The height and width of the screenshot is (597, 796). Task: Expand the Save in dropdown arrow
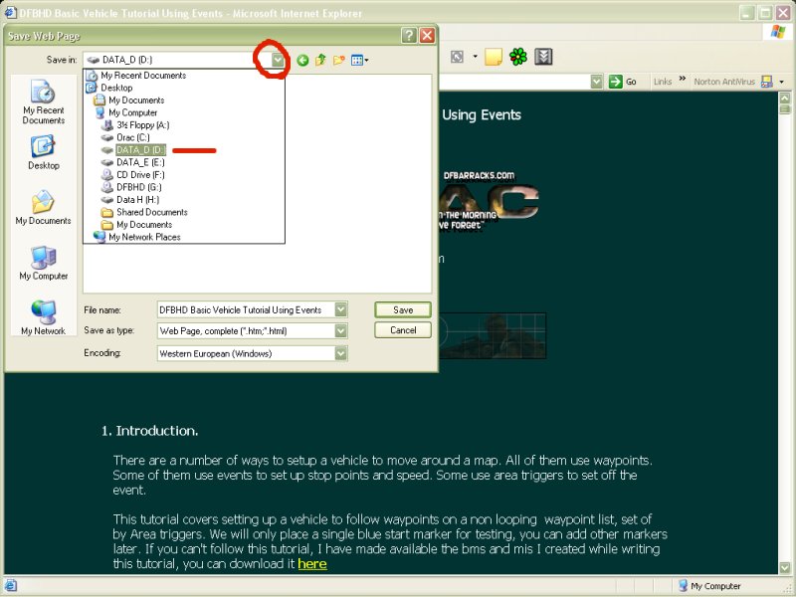(x=277, y=60)
